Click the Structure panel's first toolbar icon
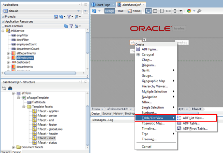Image resolution: width=223 pixels, height=153 pixels. [4, 89]
